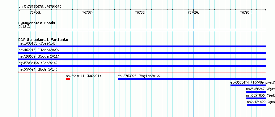
Task: Click the ruler's right arrow end
Action: 265,10
